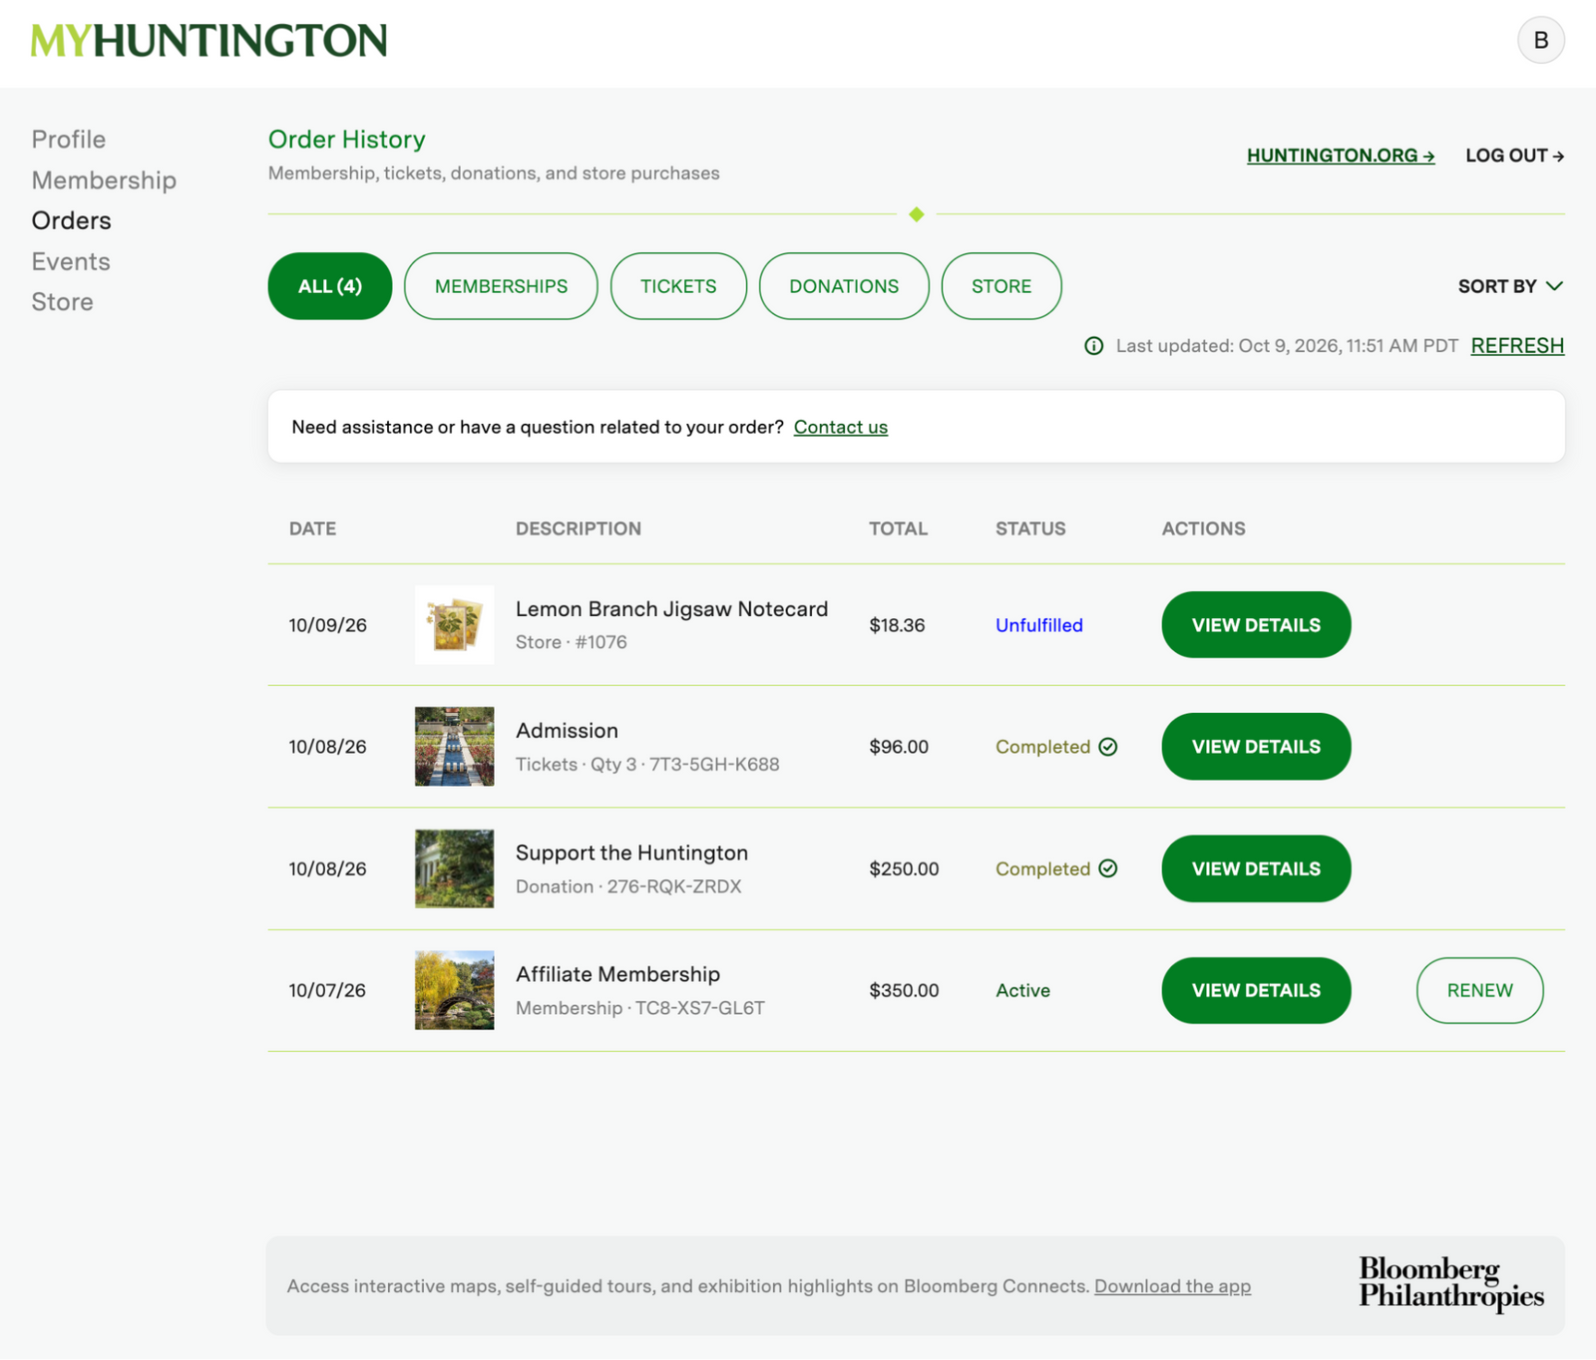This screenshot has height=1360, width=1596.
Task: Filter orders by Store
Action: pyautogui.click(x=1001, y=286)
